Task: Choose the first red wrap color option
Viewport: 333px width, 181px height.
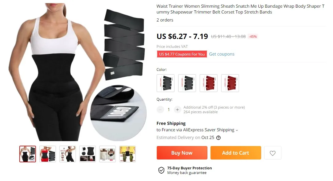Action: (x=208, y=83)
